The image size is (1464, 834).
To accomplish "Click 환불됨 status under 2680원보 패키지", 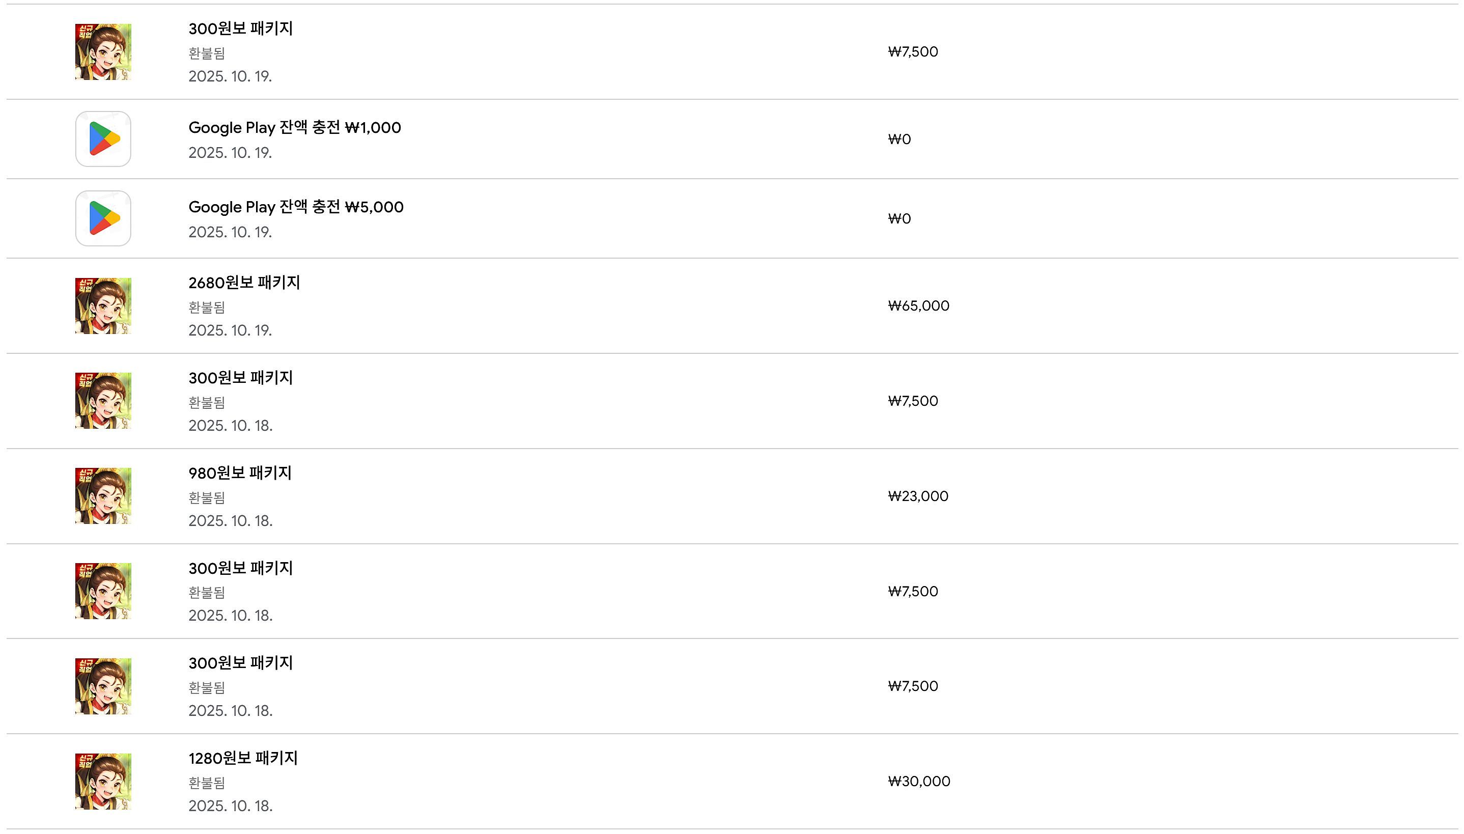I will 207,308.
